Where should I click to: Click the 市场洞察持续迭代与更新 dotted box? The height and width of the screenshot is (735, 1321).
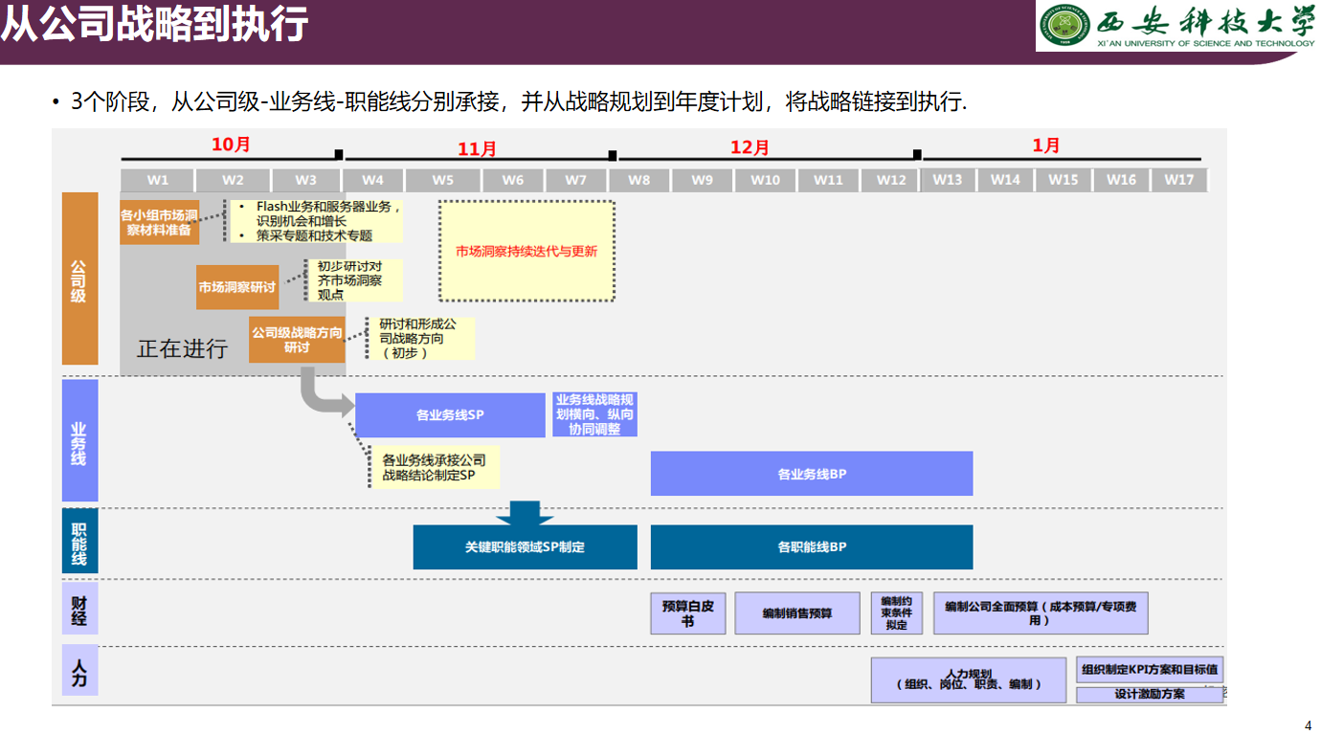click(526, 251)
